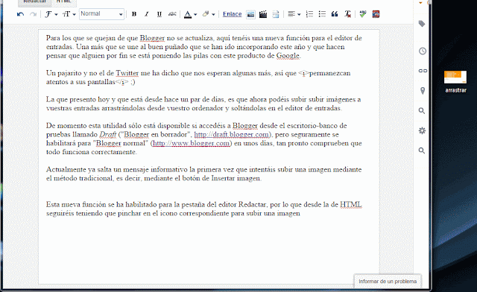Click the underlined word Google

pyautogui.click(x=288, y=56)
